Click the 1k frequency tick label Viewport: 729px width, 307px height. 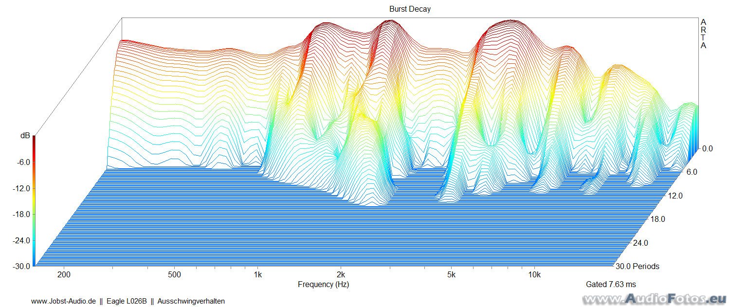(x=258, y=275)
